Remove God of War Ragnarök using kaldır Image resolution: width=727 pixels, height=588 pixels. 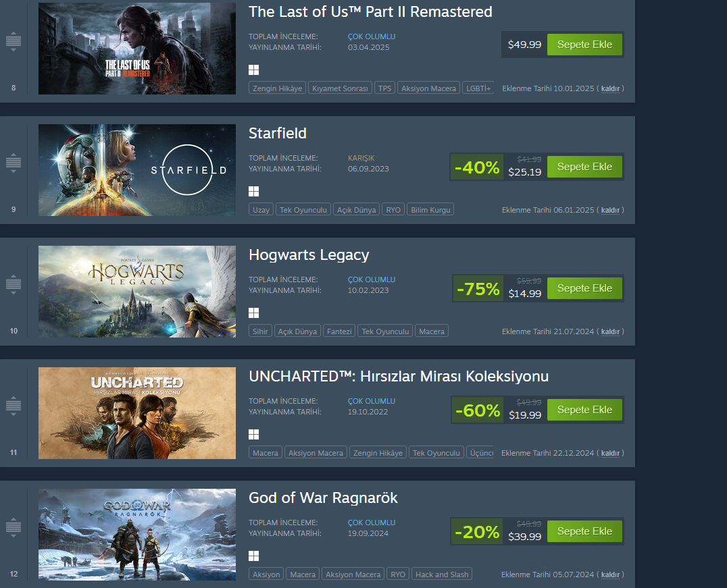click(x=610, y=574)
